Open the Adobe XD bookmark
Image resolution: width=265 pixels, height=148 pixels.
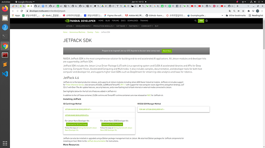click(x=134, y=15)
